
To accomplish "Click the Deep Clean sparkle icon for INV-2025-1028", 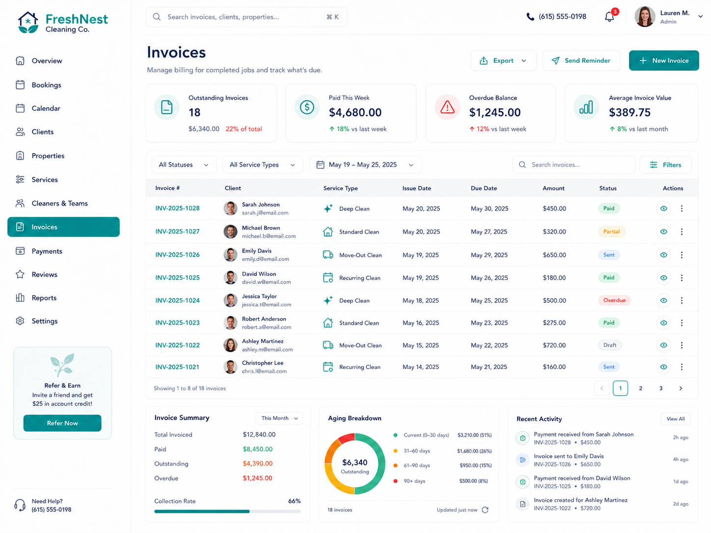I will [328, 209].
